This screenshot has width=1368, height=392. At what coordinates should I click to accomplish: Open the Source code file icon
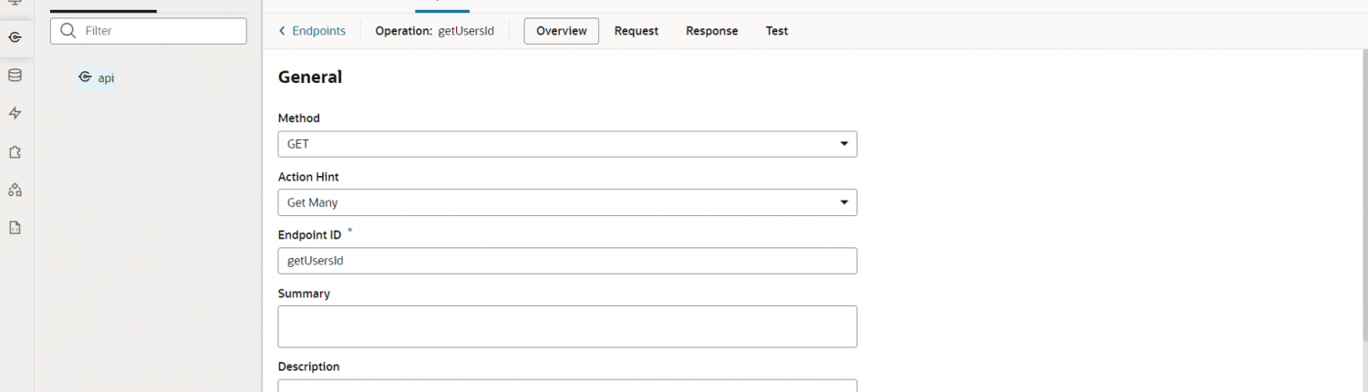pos(15,228)
